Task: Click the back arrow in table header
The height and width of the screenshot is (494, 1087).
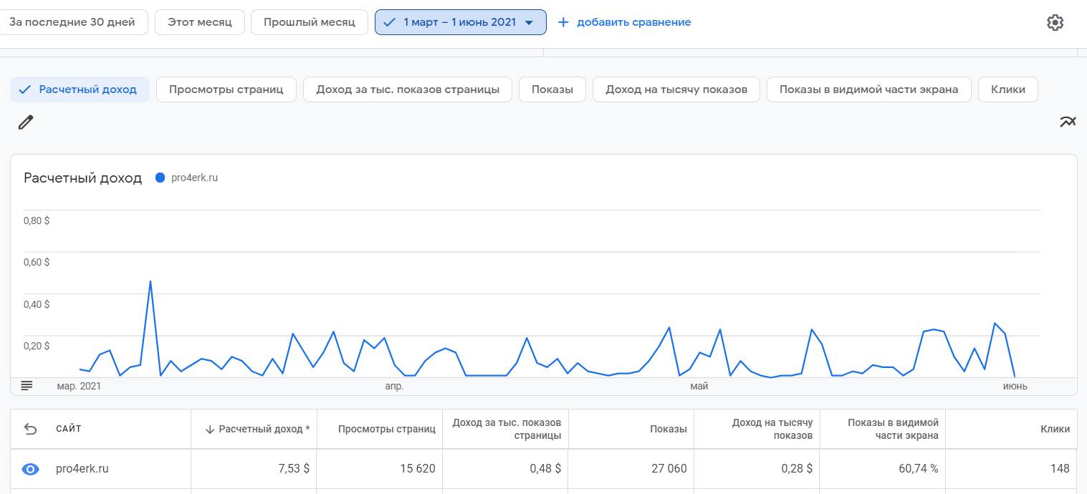Action: point(30,429)
